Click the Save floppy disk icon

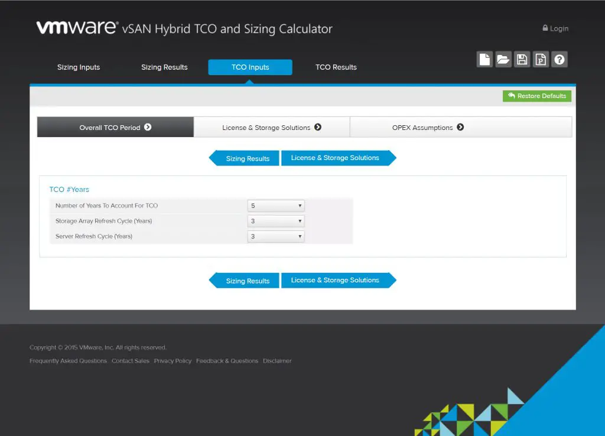pos(522,60)
